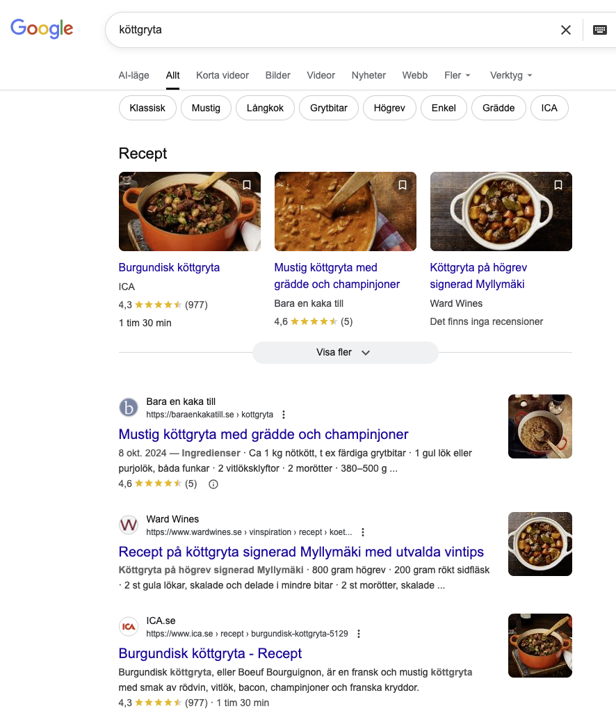
Task: Open three-dot menu for Ward Wines result
Action: [x=363, y=532]
